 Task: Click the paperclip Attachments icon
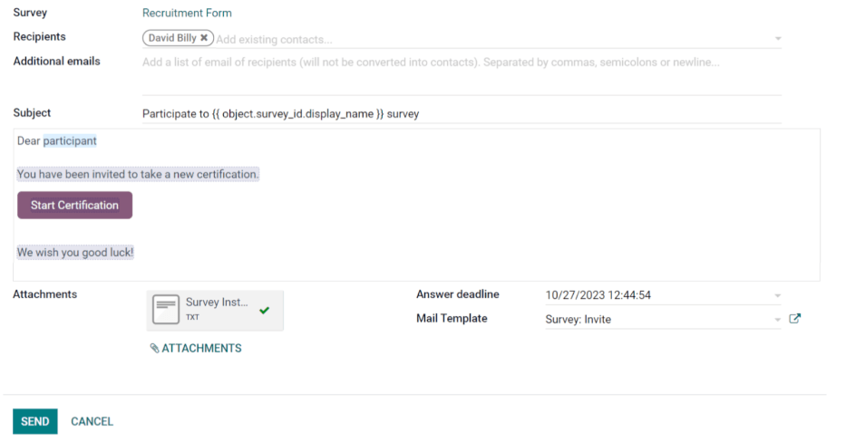tap(154, 349)
